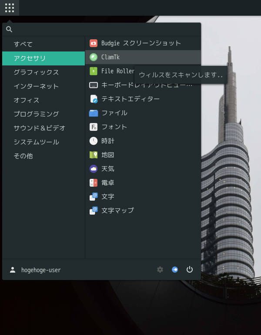Select the アクセサリ category
The height and width of the screenshot is (335, 261).
(x=43, y=58)
